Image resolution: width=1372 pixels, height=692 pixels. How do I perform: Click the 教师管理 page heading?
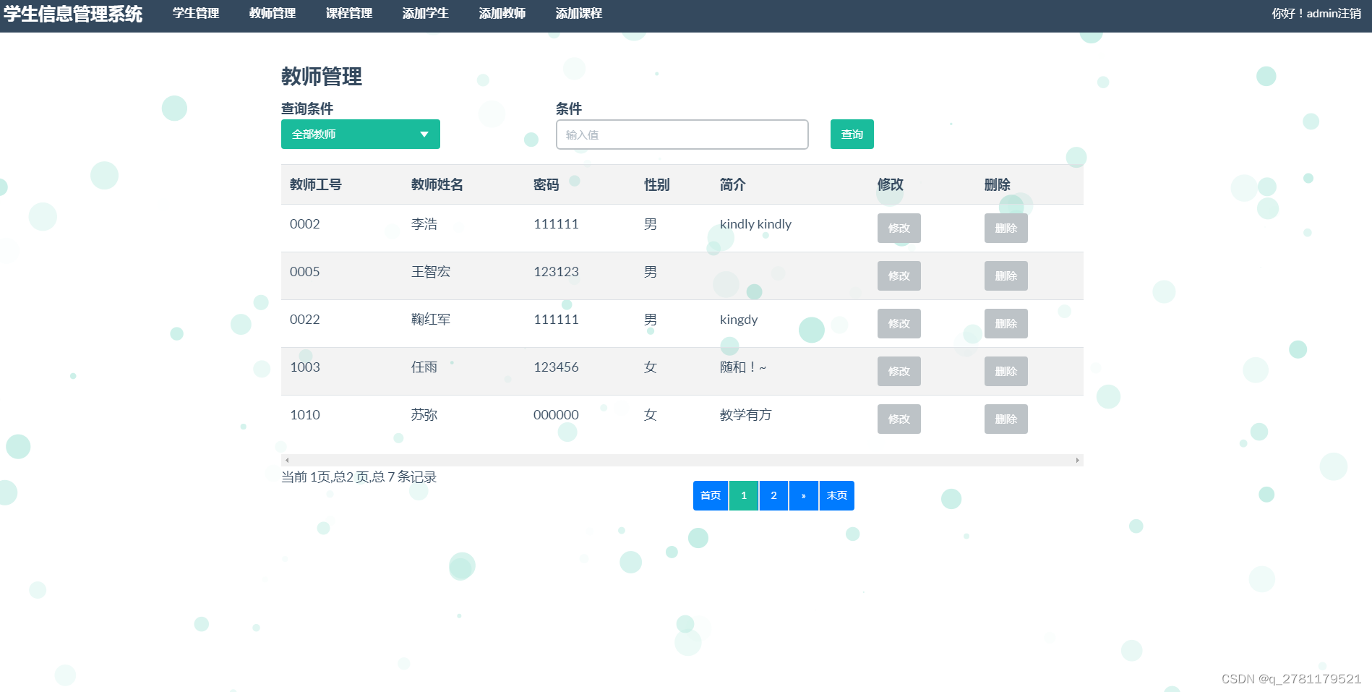click(x=322, y=77)
